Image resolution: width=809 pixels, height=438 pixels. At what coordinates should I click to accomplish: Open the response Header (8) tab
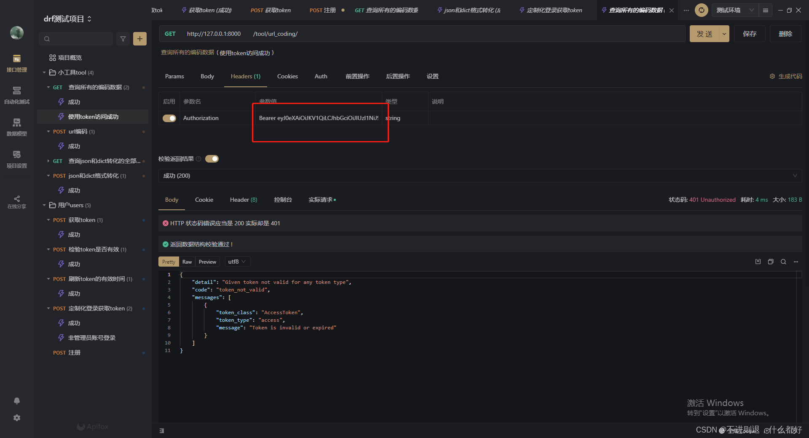pos(244,200)
